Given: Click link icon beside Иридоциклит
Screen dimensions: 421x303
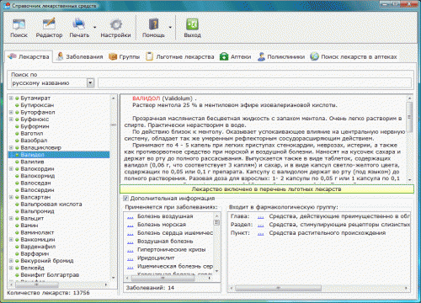Looking at the screenshot, I should (131, 258).
